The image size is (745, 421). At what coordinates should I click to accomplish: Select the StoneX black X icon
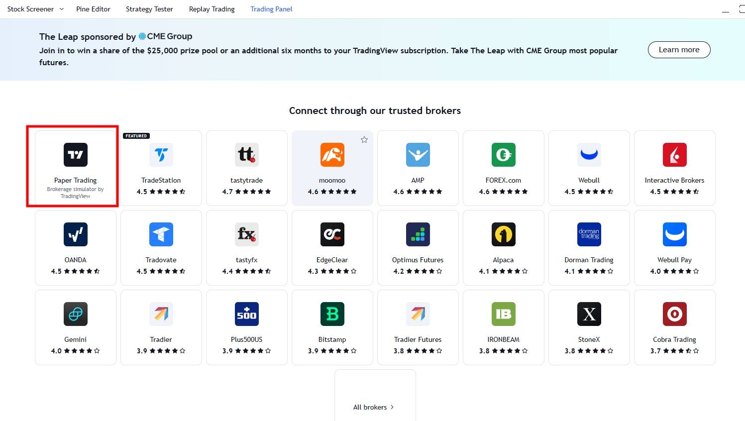[589, 314]
